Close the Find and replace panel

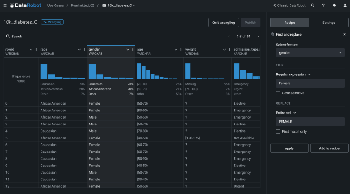pyautogui.click(x=345, y=34)
